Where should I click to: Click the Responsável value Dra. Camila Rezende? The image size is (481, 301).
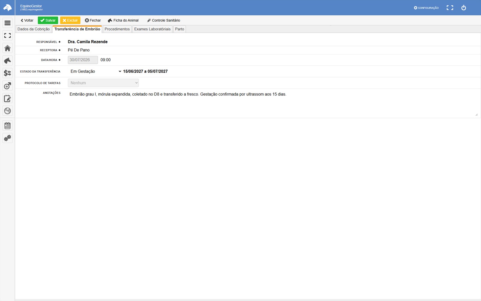tap(88, 42)
